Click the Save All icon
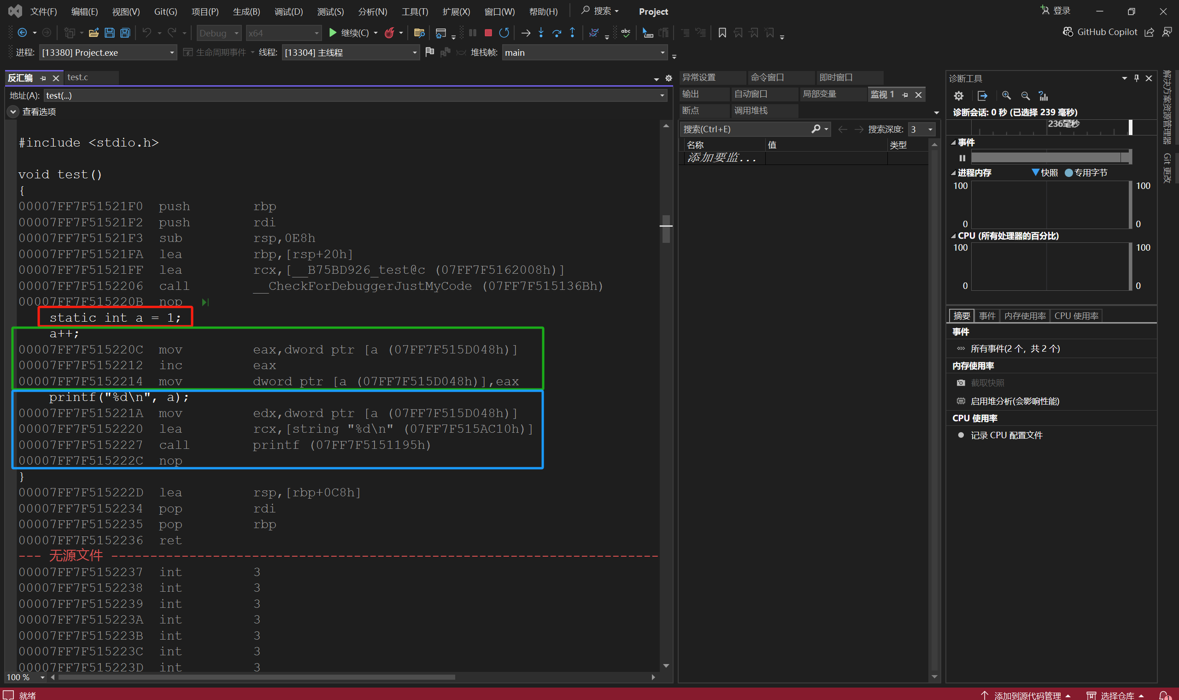This screenshot has width=1179, height=700. [125, 33]
